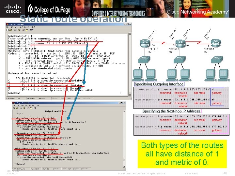Open Help menu in lower HyperTerminal window

coord(38,105)
